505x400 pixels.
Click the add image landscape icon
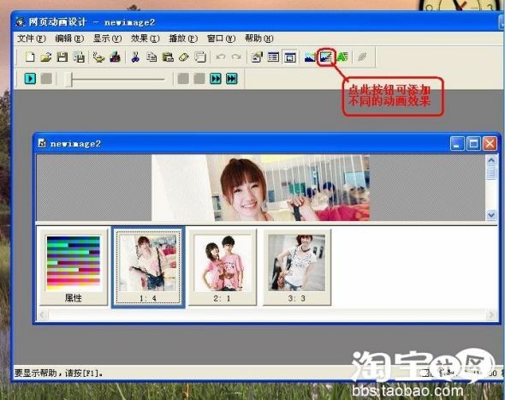click(x=310, y=57)
